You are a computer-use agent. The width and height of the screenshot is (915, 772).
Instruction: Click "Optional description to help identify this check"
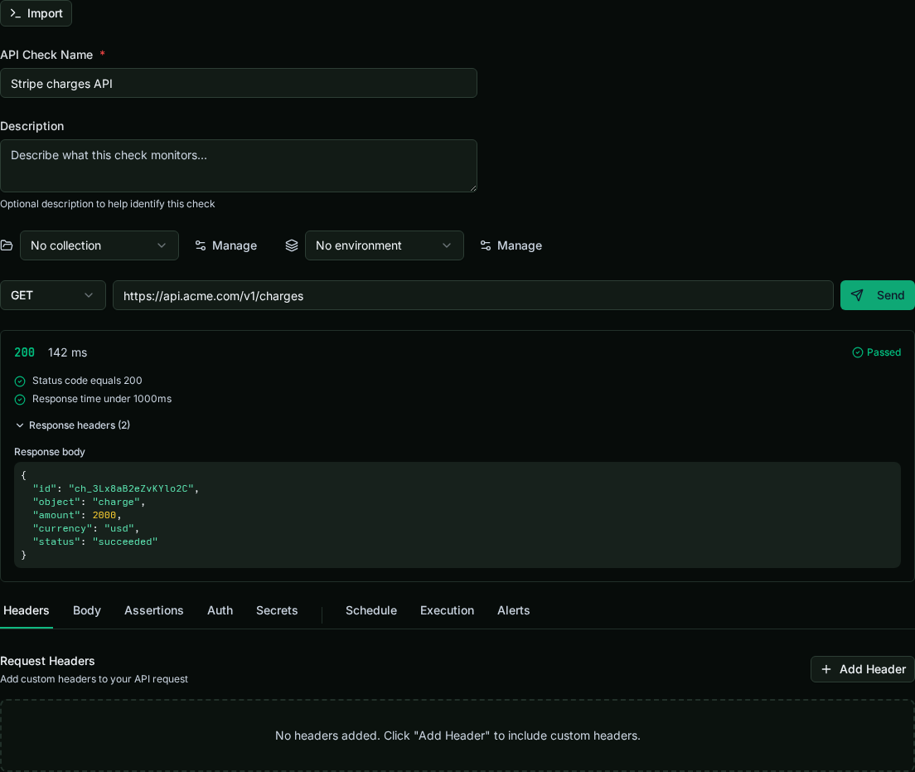pyautogui.click(x=108, y=204)
